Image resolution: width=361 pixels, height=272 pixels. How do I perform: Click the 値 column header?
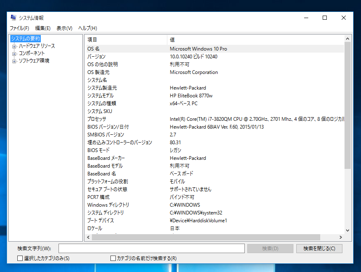(x=256, y=40)
